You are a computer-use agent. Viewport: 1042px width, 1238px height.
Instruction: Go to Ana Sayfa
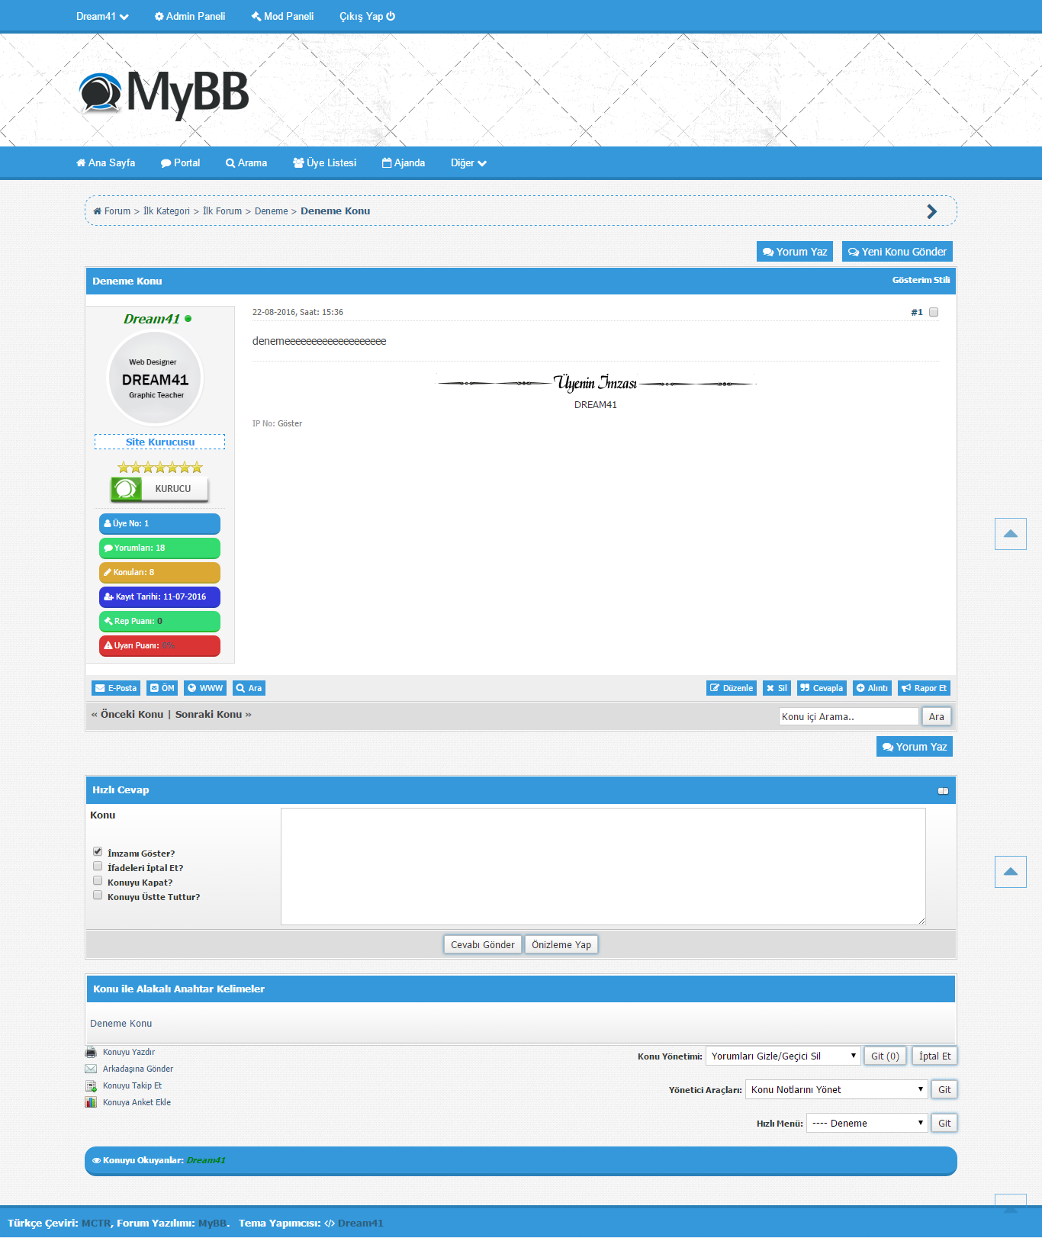click(x=105, y=162)
